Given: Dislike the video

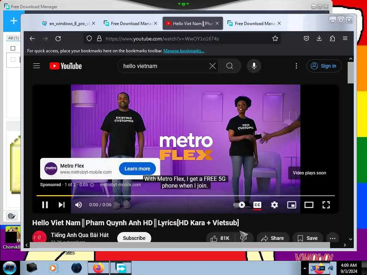Looking at the screenshot, I should tap(244, 238).
